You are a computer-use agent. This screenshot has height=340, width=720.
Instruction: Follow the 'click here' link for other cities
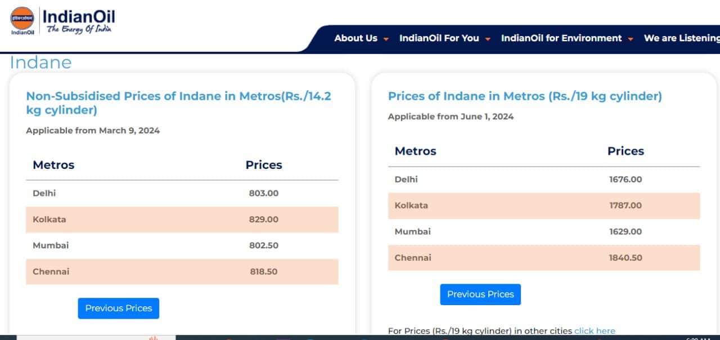pos(595,331)
